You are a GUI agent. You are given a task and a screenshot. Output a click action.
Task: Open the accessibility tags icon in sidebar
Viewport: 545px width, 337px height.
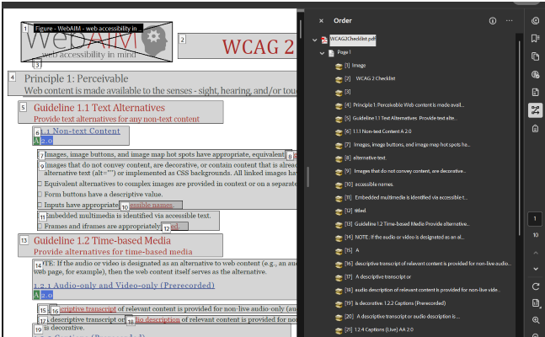pos(535,74)
